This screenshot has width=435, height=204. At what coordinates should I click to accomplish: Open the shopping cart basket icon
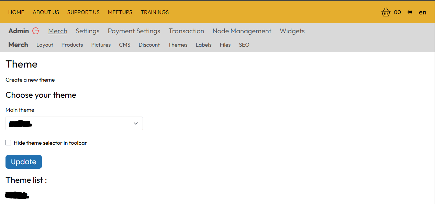[386, 12]
